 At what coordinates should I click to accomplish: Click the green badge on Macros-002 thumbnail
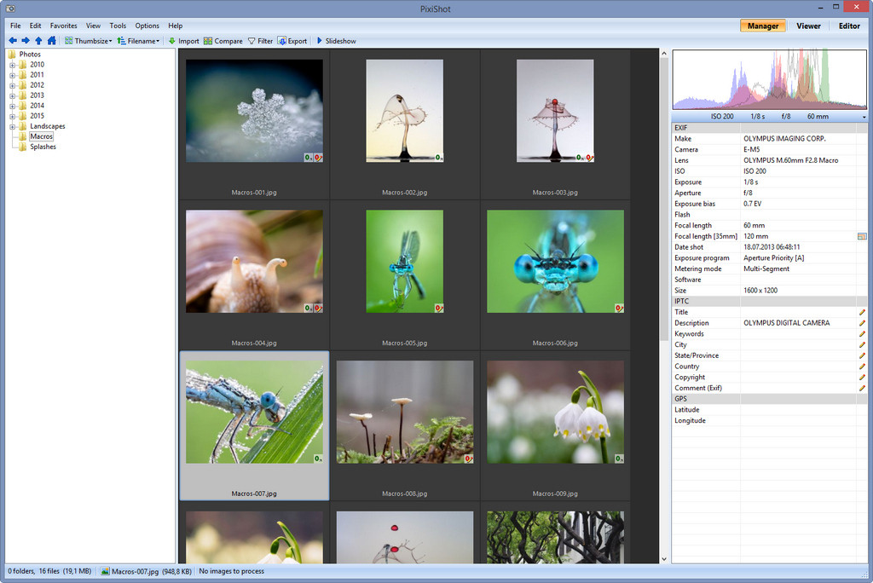[x=439, y=158]
